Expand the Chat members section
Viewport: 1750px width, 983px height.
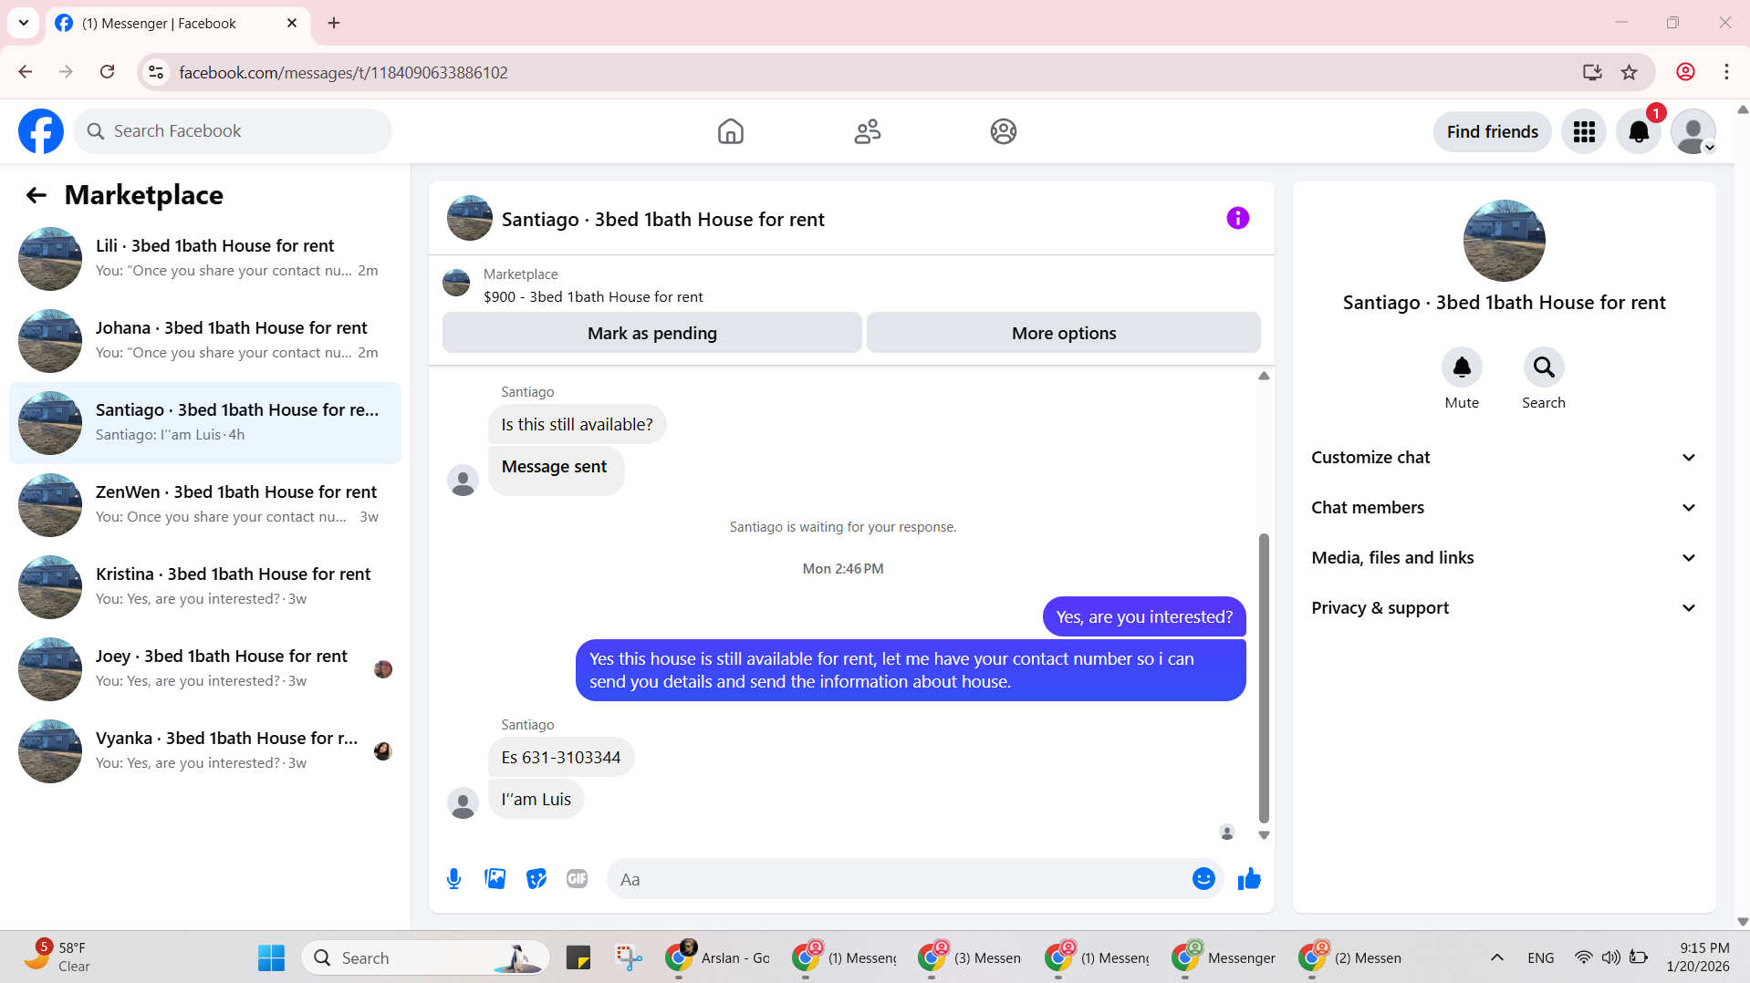(1505, 508)
